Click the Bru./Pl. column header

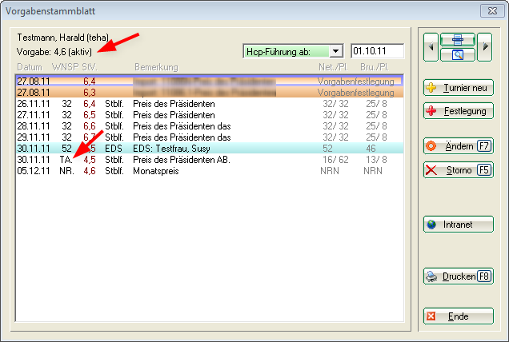click(375, 67)
